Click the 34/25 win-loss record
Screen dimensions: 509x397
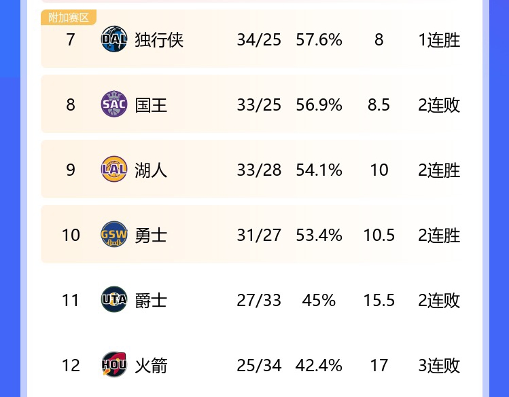259,40
